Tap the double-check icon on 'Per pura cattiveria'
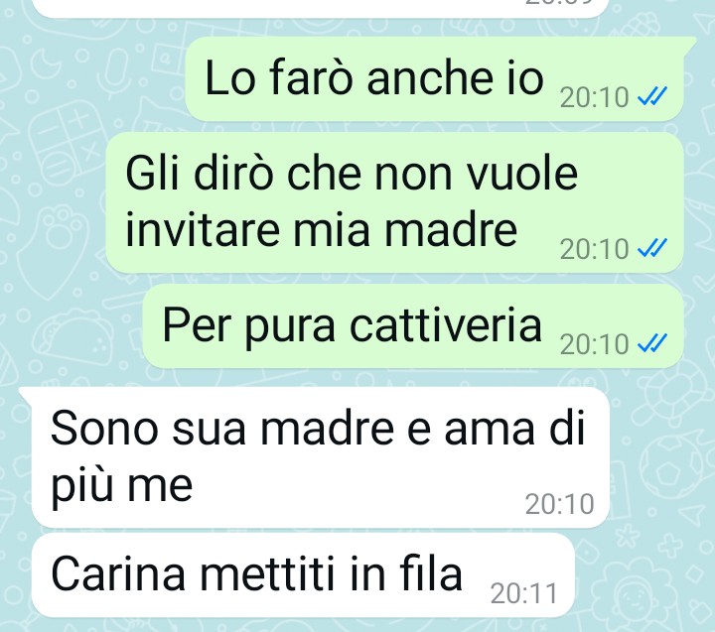715x632 pixels. [652, 342]
